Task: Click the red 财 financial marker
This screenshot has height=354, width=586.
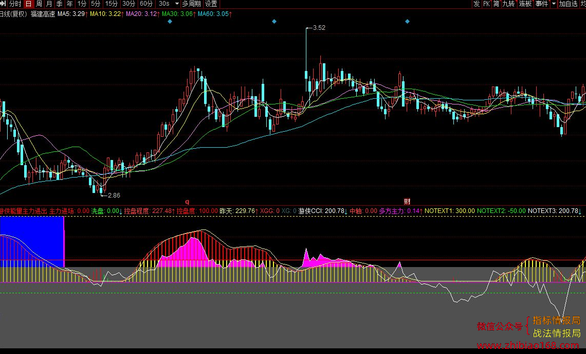Action: [x=407, y=201]
